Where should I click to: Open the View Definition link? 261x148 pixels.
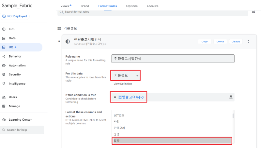[123, 84]
